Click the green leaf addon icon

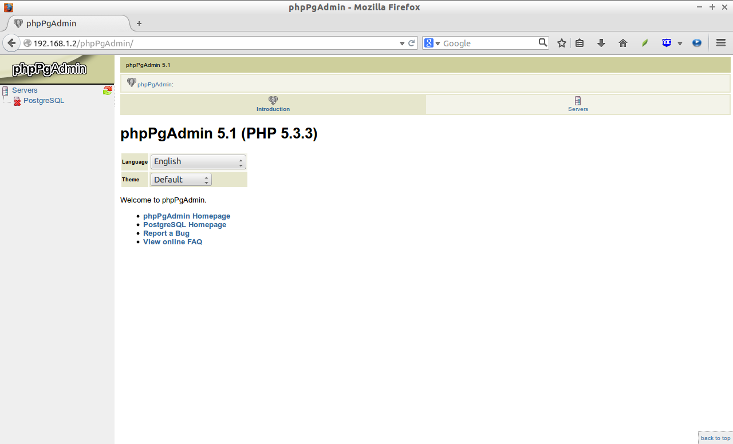(645, 43)
